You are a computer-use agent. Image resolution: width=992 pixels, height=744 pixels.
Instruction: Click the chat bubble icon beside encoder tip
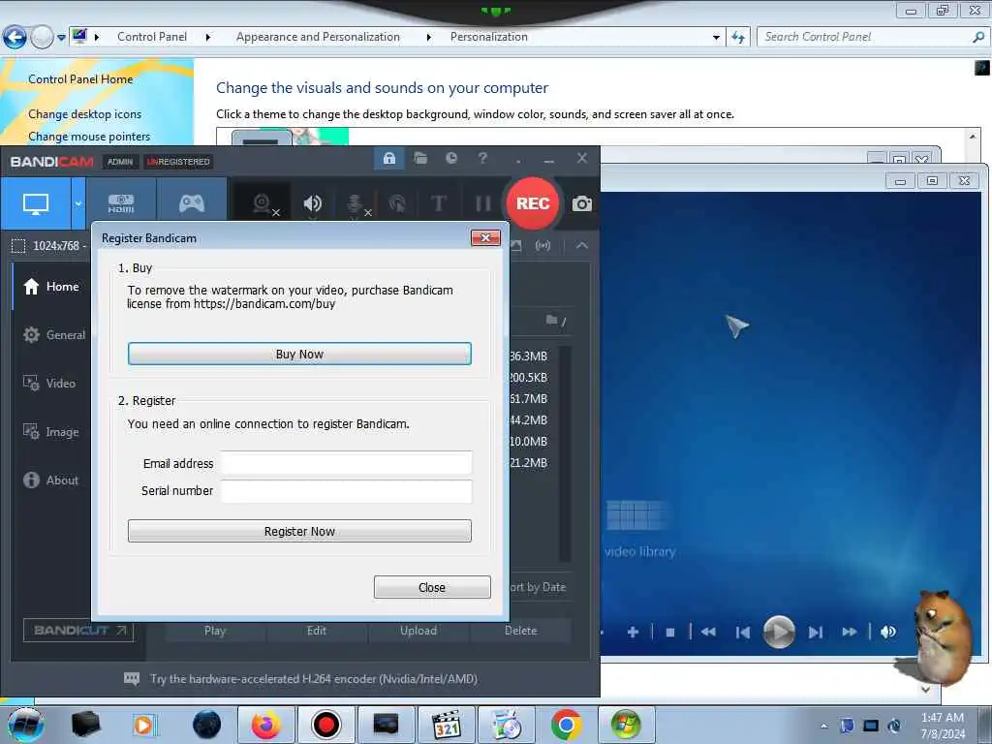132,679
